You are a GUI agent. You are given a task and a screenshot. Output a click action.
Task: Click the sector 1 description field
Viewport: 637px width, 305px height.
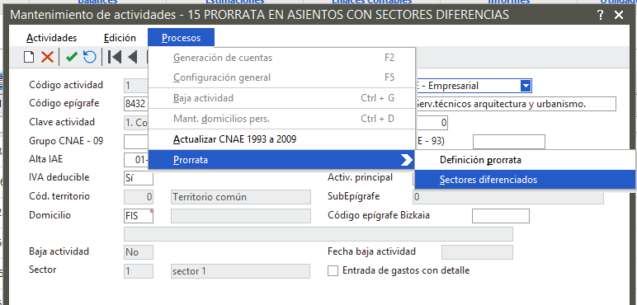pyautogui.click(x=240, y=271)
